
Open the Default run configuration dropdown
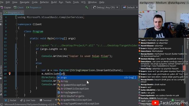pos(130,7)
